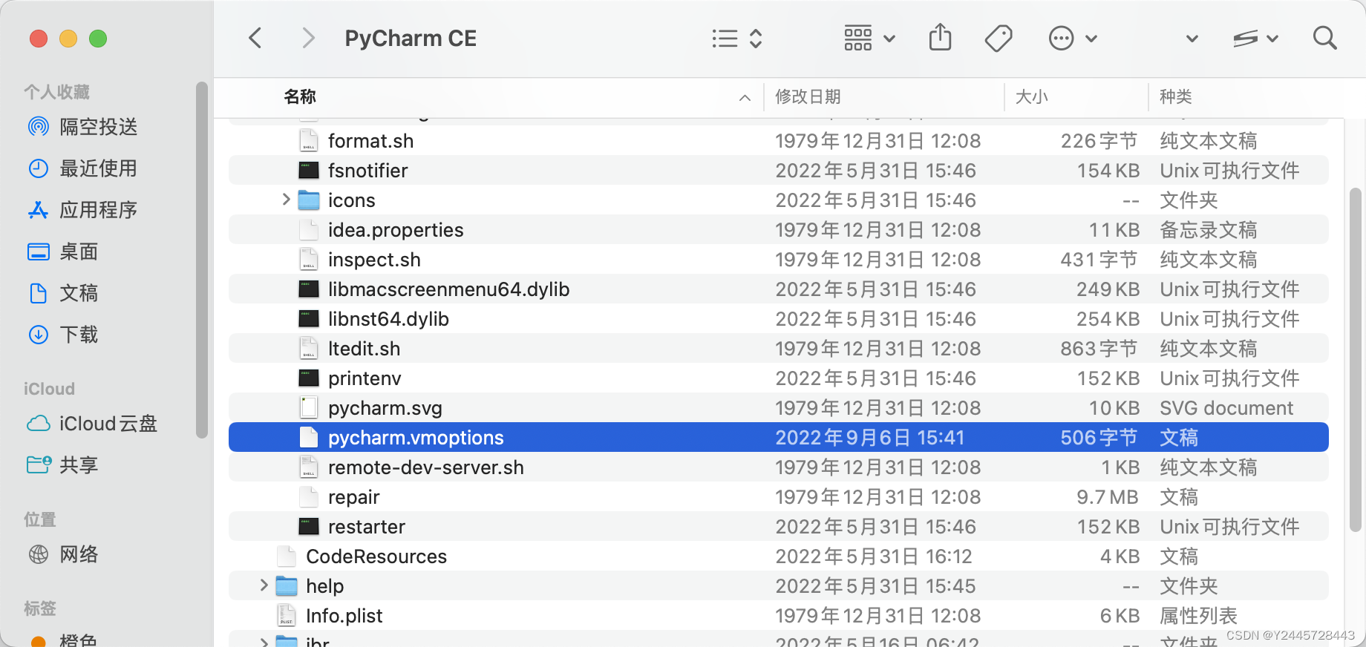Select format.sh file icon

pos(309,140)
